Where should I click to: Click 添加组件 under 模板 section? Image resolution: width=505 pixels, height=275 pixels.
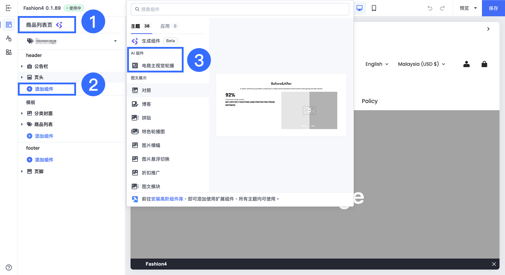pyautogui.click(x=40, y=136)
